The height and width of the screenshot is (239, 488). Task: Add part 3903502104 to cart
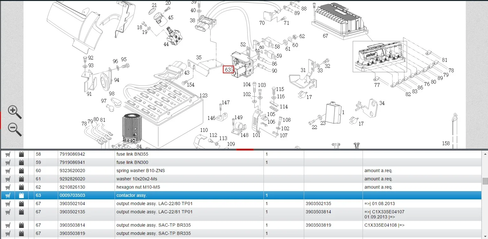8,204
